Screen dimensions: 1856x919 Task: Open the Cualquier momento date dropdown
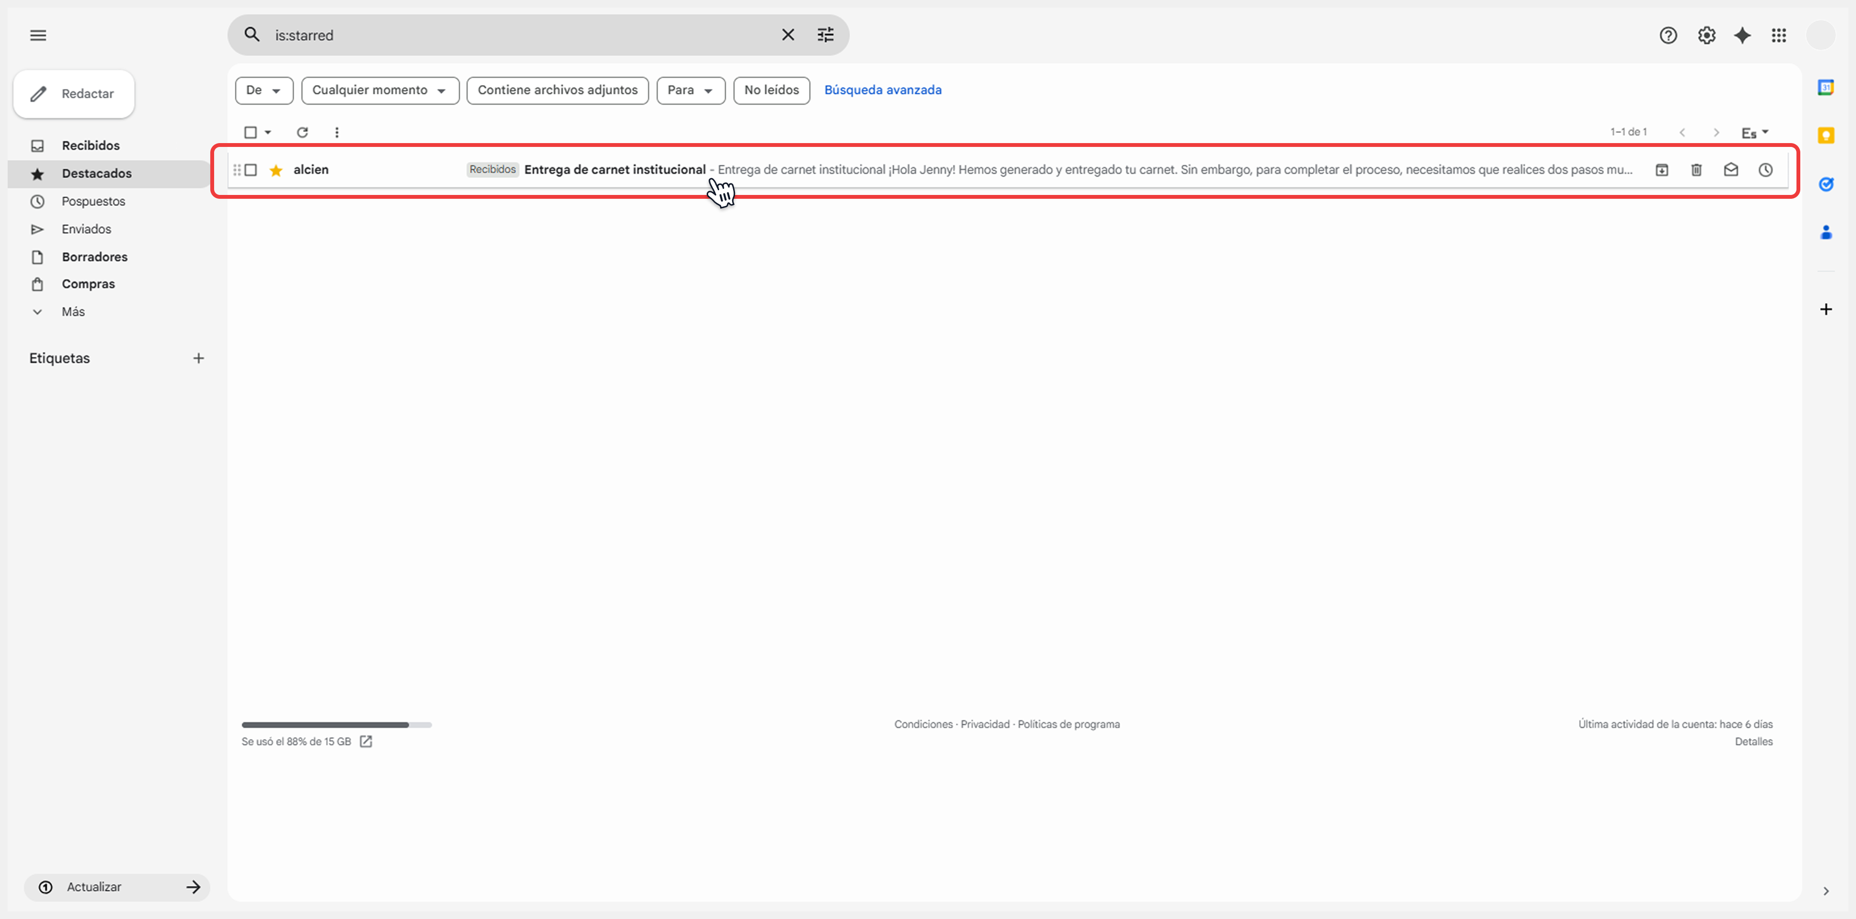pyautogui.click(x=380, y=90)
